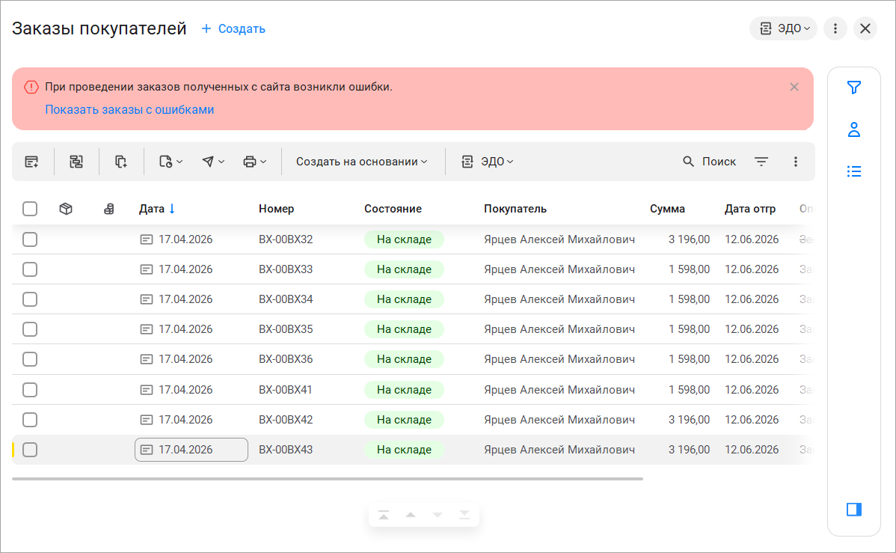Open the person icon in side panel

pyautogui.click(x=853, y=129)
